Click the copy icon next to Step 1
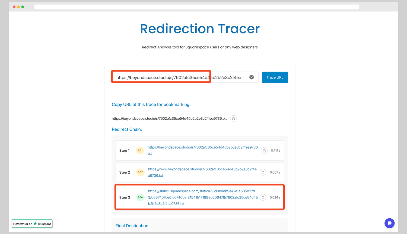This screenshot has height=234, width=407. (264, 150)
